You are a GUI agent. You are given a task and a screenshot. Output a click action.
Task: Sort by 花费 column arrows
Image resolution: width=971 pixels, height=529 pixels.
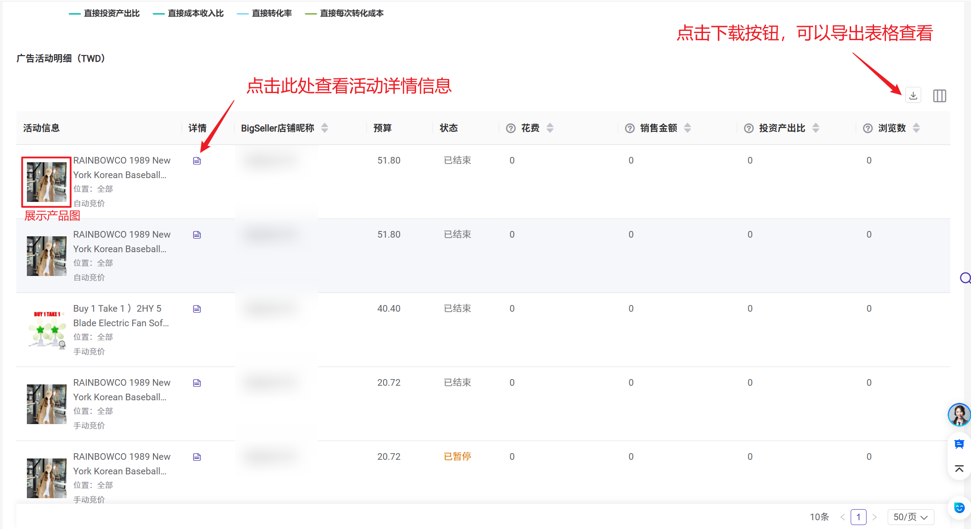pyautogui.click(x=550, y=128)
